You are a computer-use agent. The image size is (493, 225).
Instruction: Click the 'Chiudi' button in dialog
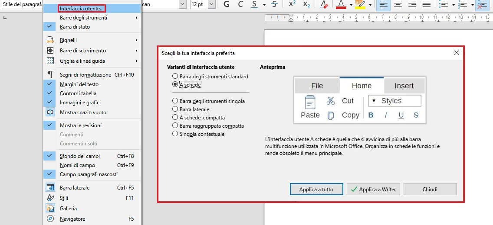[x=430, y=189]
